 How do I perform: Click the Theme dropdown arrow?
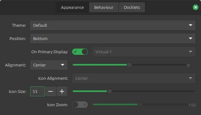point(191,25)
